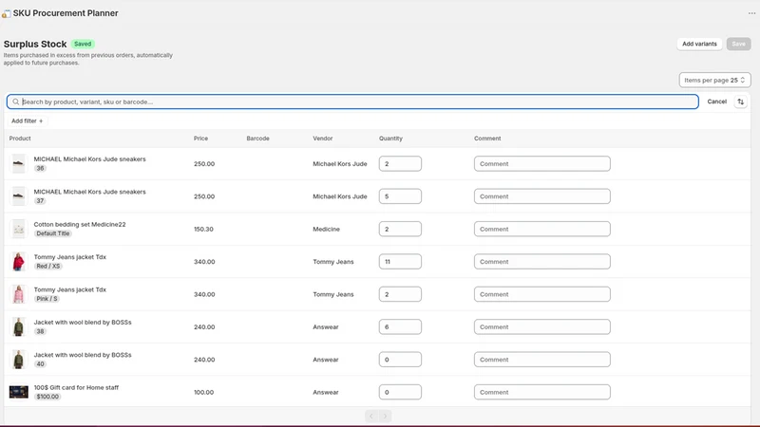760x427 pixels.
Task: Click product name Cotton bedding set Medicine22
Action: point(80,224)
